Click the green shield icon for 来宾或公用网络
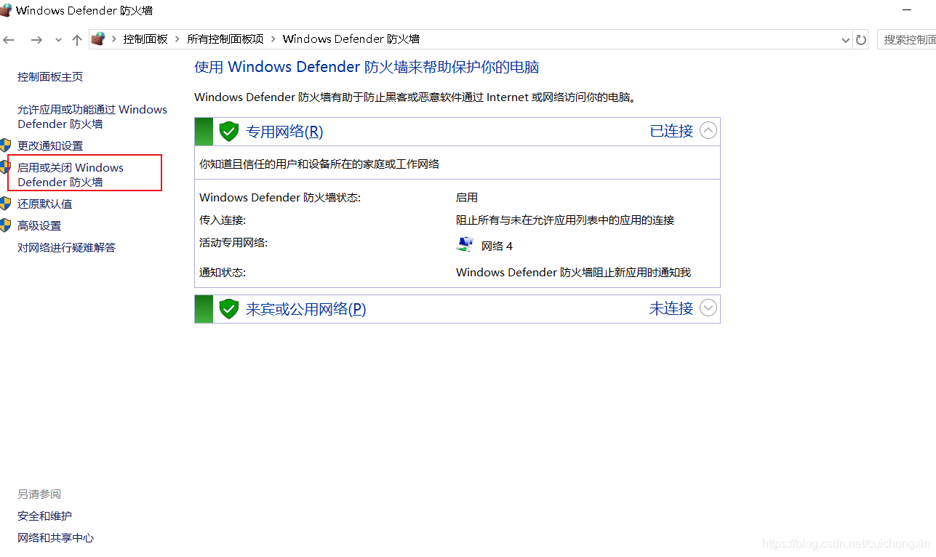Image resolution: width=936 pixels, height=557 pixels. pos(229,308)
